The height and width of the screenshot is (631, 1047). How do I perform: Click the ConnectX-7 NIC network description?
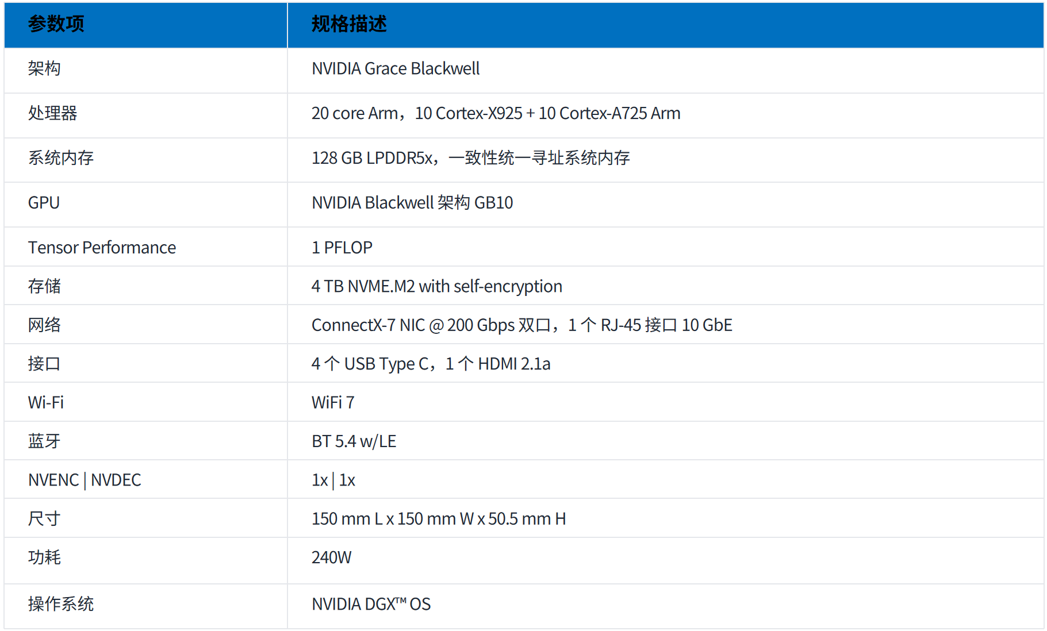[521, 325]
